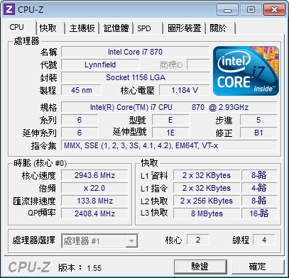This screenshot has width=289, height=278.
Task: Click the multiplier value x 22.0
Action: [94, 188]
